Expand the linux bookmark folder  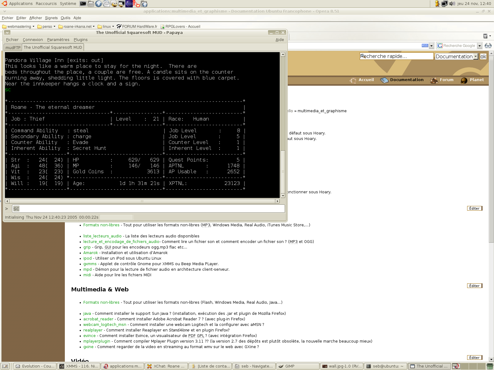(106, 27)
